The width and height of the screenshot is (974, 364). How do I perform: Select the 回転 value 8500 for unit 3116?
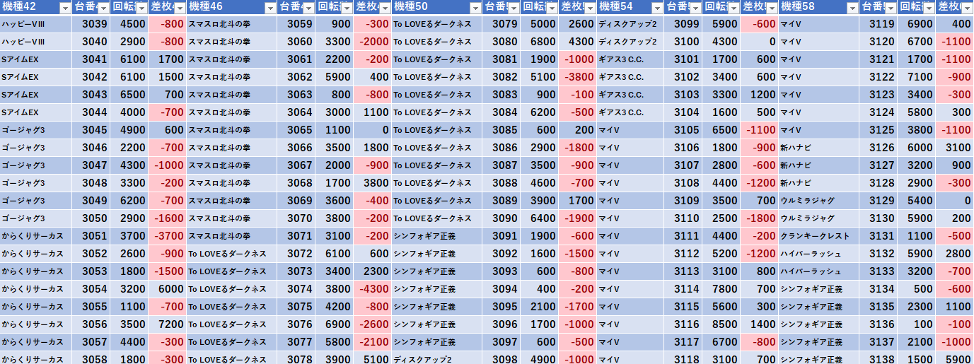pos(721,324)
